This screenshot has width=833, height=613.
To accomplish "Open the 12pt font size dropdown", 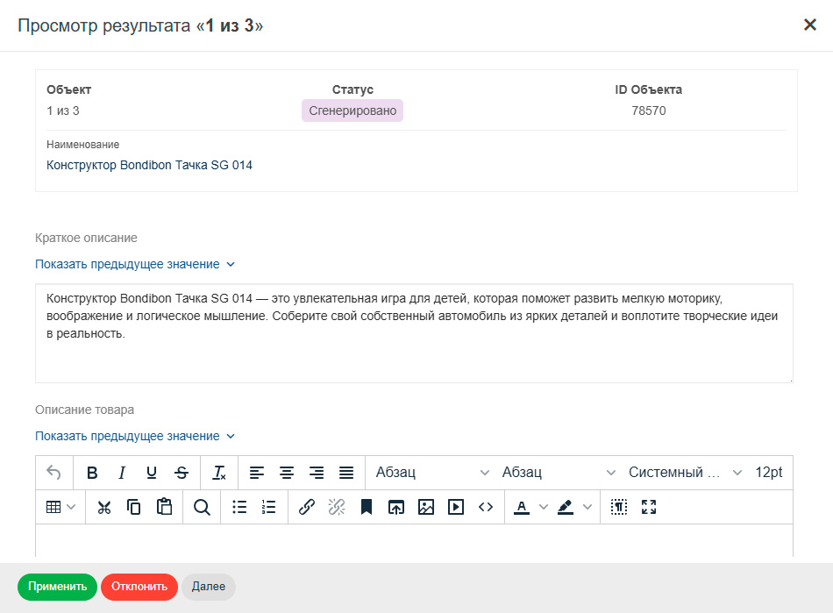I will 769,472.
